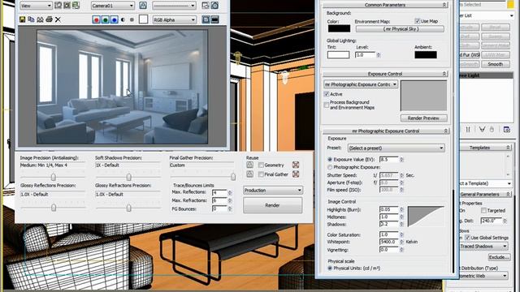520x292 pixels.
Task: Open the Camera01 viewport dropdown
Action: (x=113, y=6)
